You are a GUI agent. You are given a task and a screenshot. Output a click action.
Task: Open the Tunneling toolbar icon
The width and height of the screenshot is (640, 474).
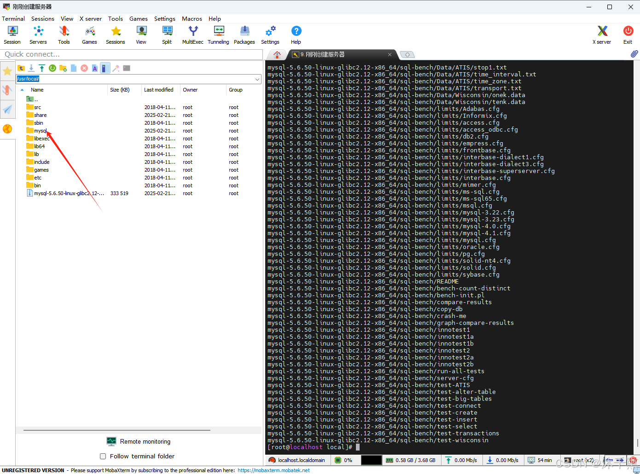pos(219,35)
